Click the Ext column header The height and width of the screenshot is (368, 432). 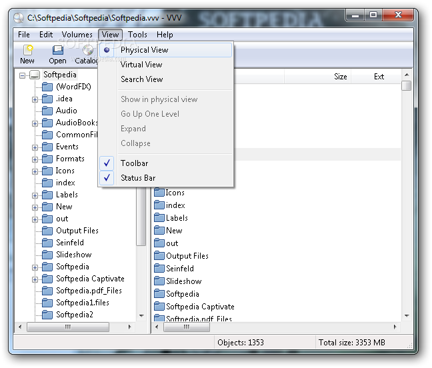click(x=376, y=77)
